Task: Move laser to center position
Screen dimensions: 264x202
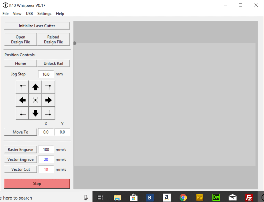Action: (x=35, y=100)
